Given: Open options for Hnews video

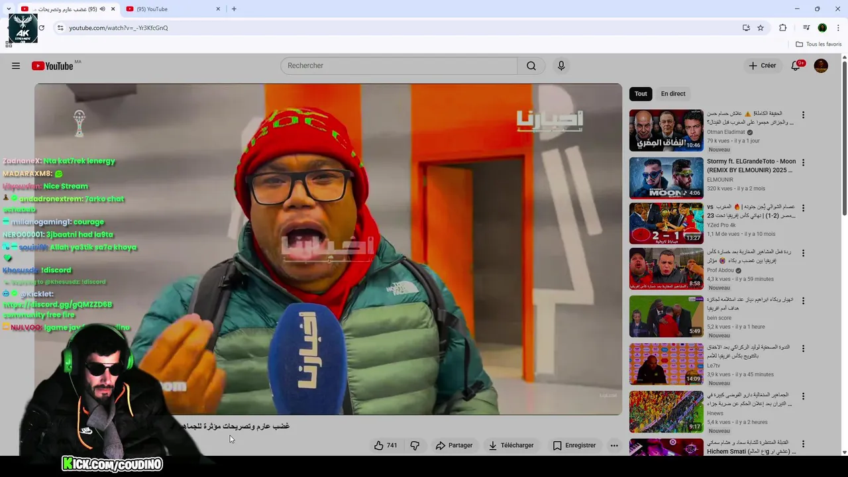Looking at the screenshot, I should click(803, 396).
